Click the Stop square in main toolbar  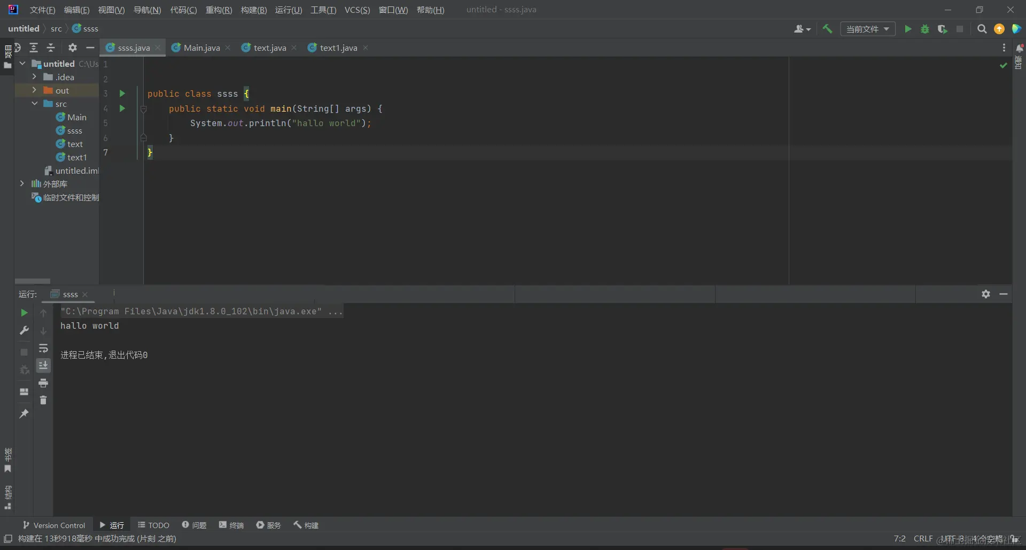pos(960,29)
